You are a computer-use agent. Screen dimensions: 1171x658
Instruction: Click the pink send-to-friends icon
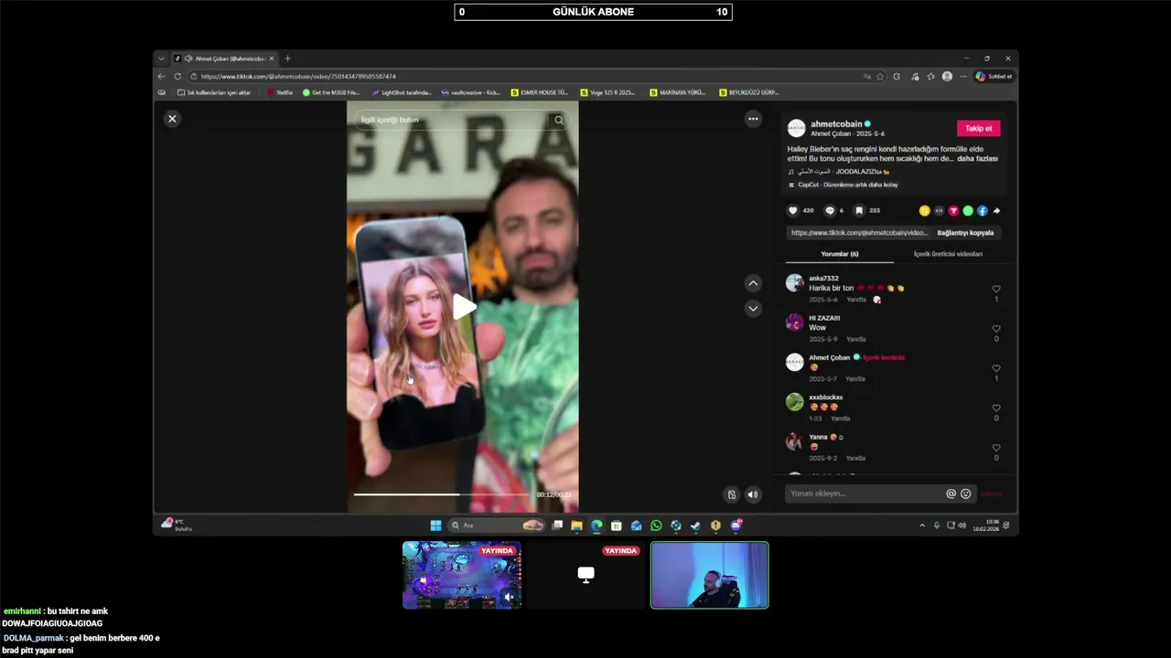coord(953,211)
